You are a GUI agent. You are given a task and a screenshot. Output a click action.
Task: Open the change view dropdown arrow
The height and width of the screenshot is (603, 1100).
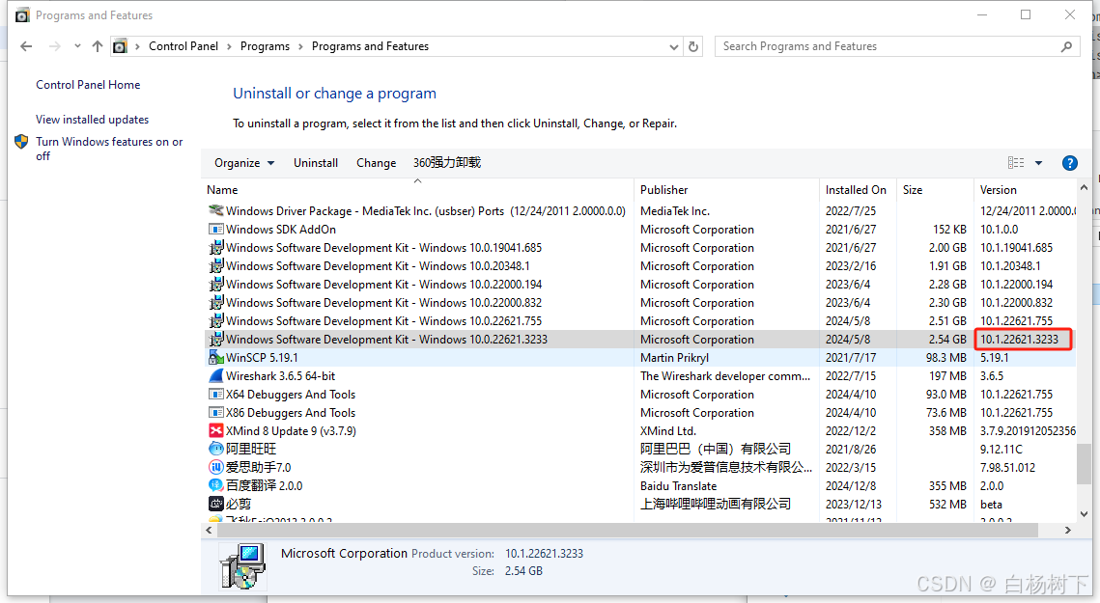1037,162
